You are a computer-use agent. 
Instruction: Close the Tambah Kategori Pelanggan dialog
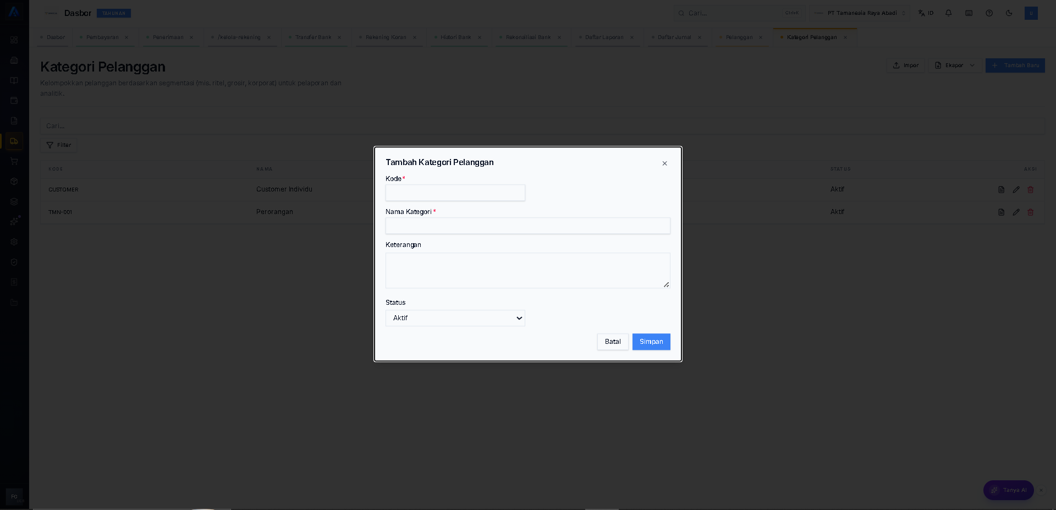[664, 163]
